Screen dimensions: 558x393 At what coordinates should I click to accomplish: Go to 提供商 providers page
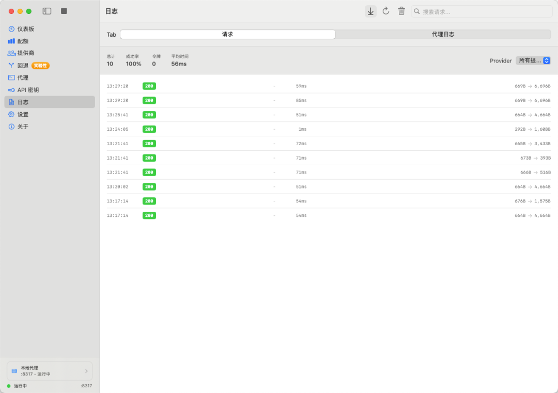coord(26,53)
